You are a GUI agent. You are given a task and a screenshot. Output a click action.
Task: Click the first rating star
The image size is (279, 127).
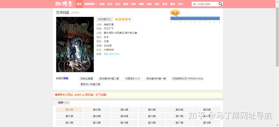[x=117, y=19]
